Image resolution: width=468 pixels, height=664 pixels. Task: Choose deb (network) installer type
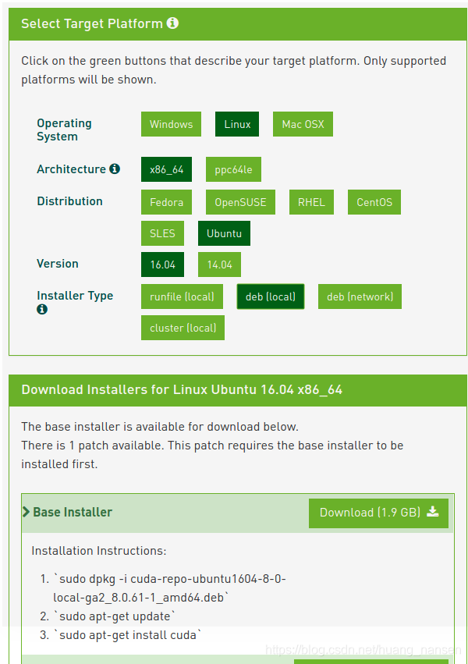pos(360,296)
